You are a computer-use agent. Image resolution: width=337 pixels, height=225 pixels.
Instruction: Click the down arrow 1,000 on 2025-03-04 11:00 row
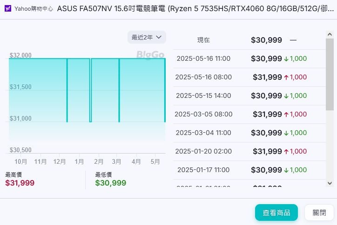(x=295, y=133)
